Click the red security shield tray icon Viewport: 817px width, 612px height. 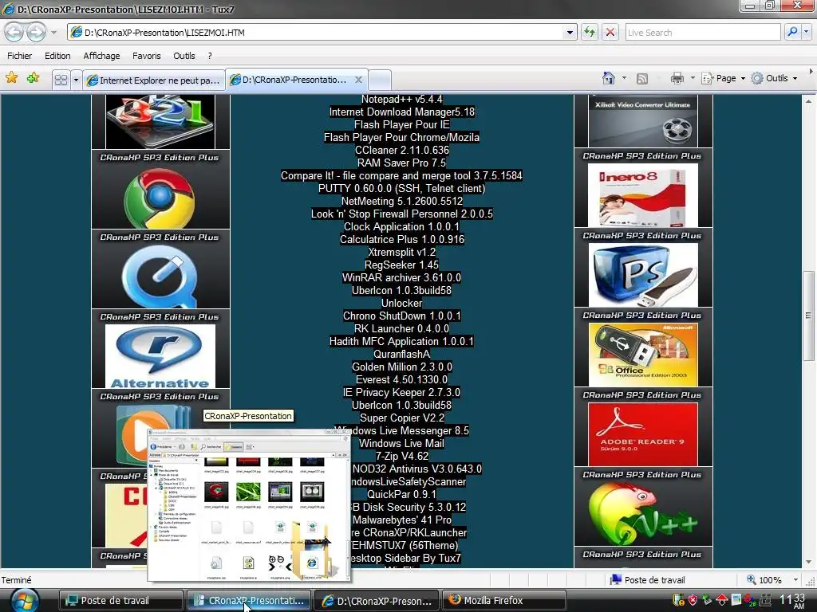click(693, 600)
